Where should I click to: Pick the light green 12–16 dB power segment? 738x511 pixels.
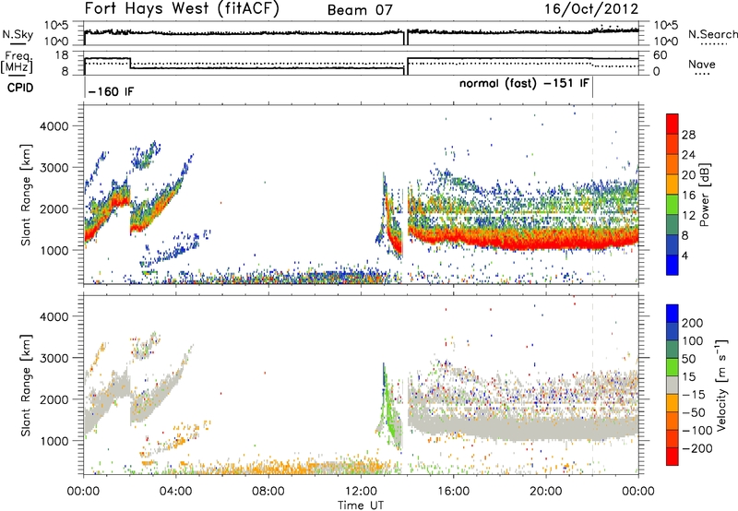(x=673, y=205)
